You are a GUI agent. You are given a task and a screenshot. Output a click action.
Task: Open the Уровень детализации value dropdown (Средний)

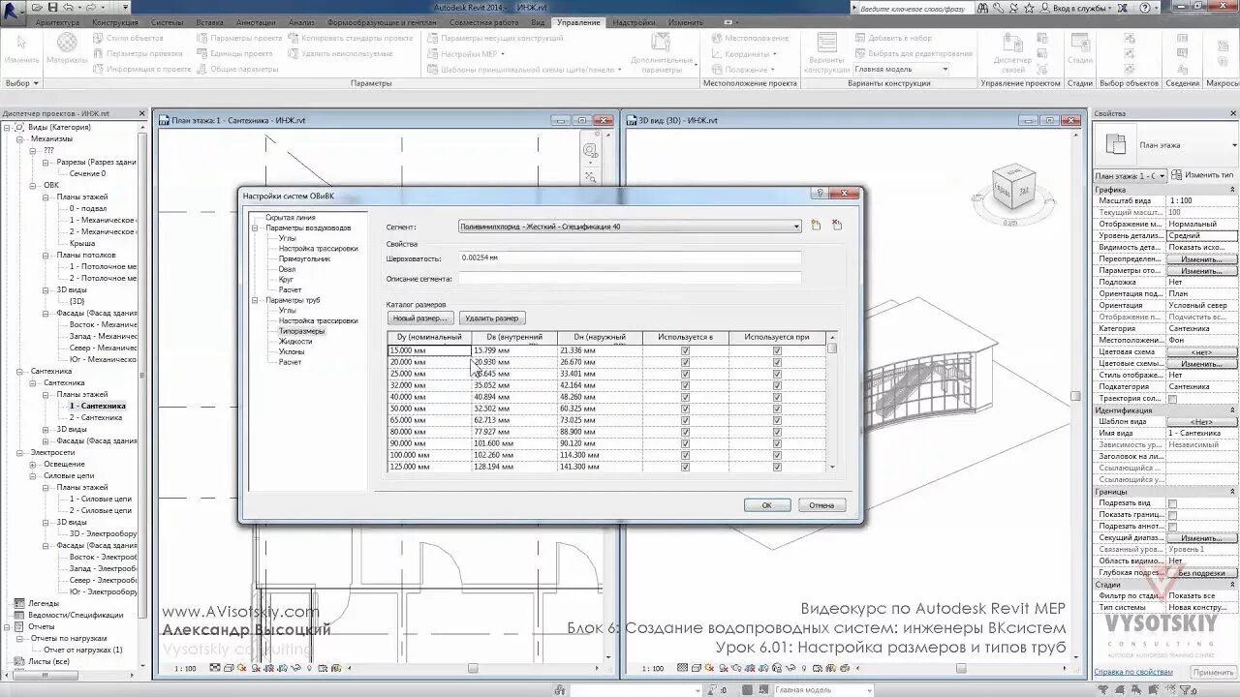tap(1201, 235)
